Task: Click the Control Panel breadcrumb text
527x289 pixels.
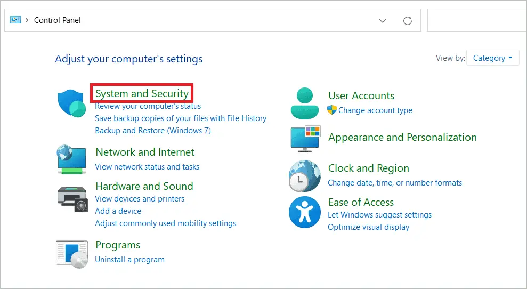Action: tap(58, 20)
